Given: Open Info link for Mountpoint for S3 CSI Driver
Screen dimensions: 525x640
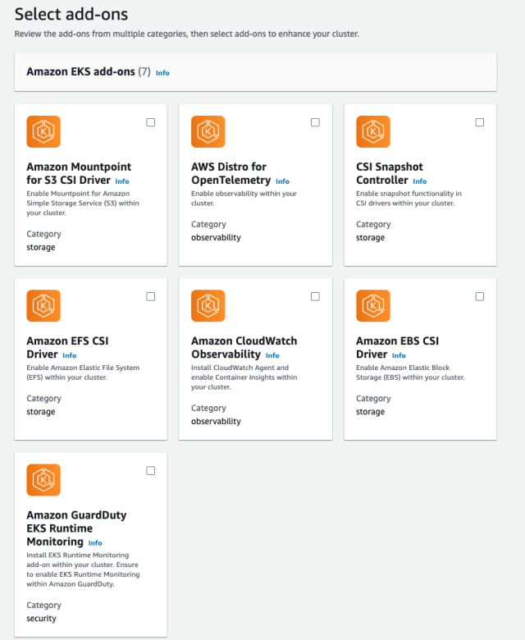Looking at the screenshot, I should point(121,181).
